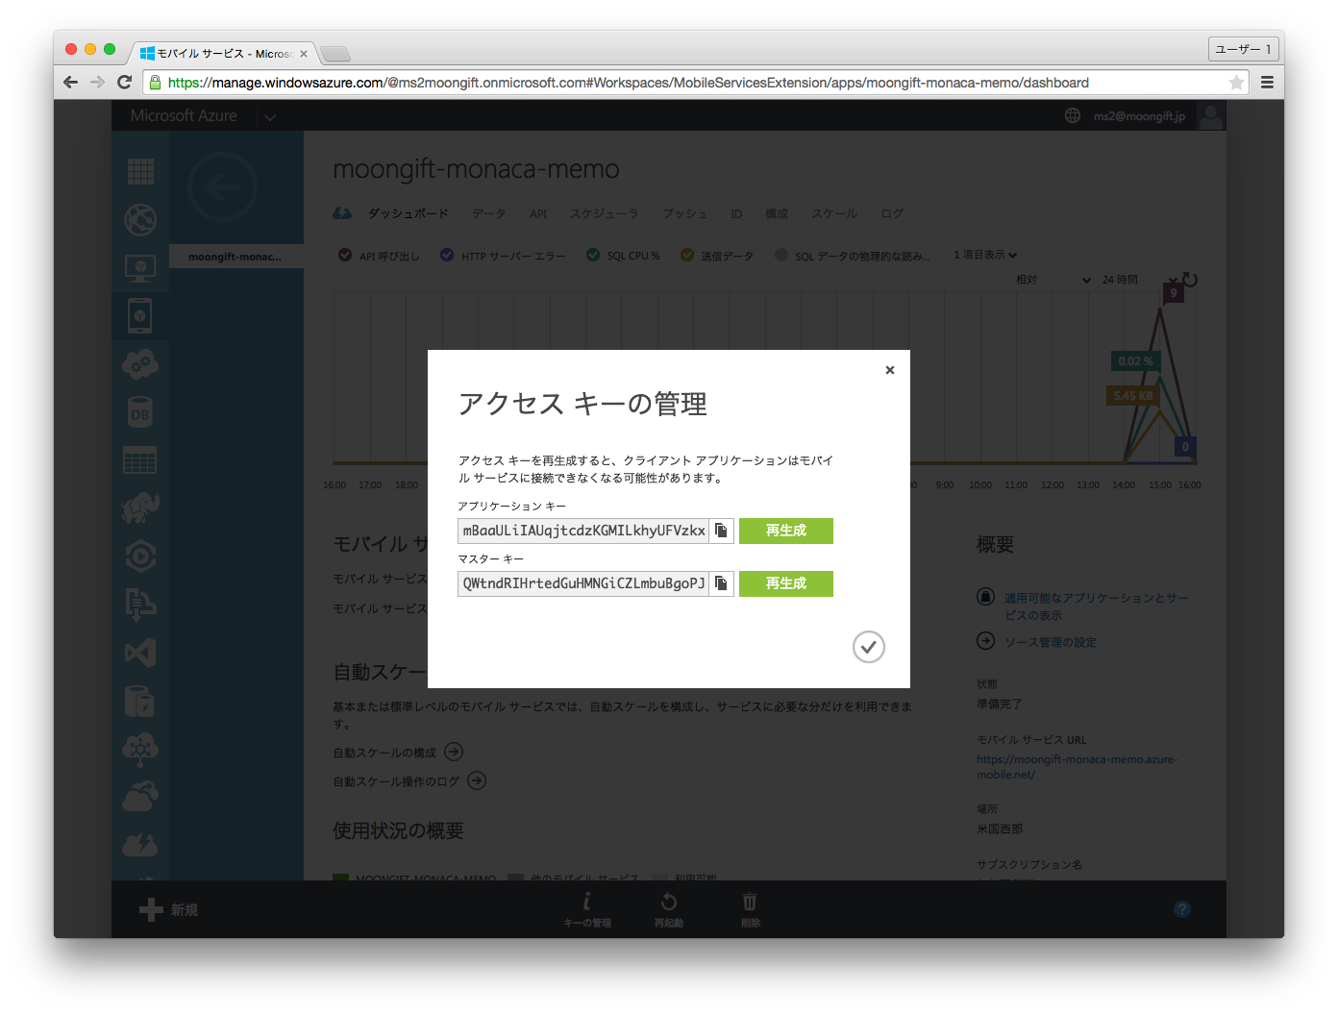Close the access key management dialog
Image resolution: width=1338 pixels, height=1015 pixels.
tap(890, 370)
